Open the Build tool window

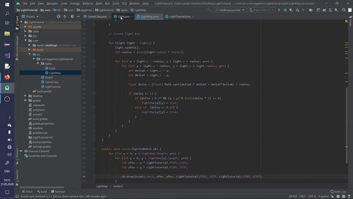pos(42,192)
